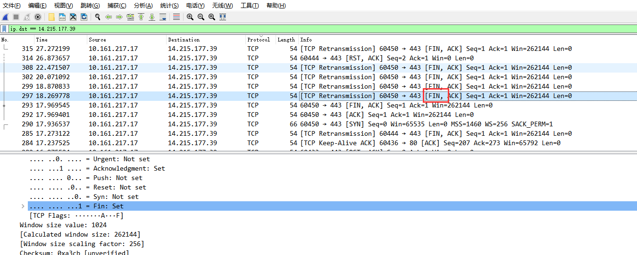Go back to previous packet arrow

109,17
